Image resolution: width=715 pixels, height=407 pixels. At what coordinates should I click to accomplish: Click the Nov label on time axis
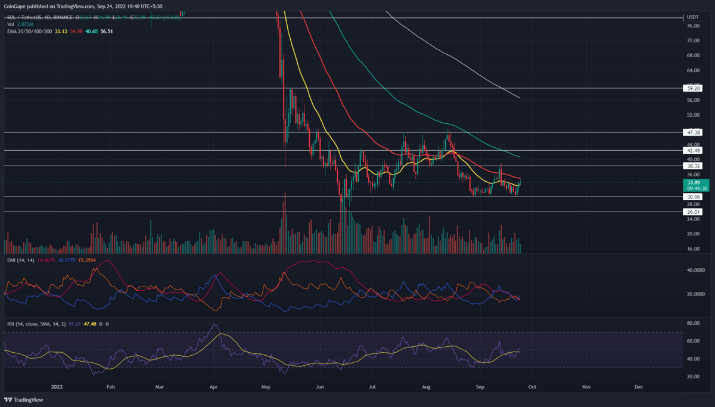(x=586, y=387)
